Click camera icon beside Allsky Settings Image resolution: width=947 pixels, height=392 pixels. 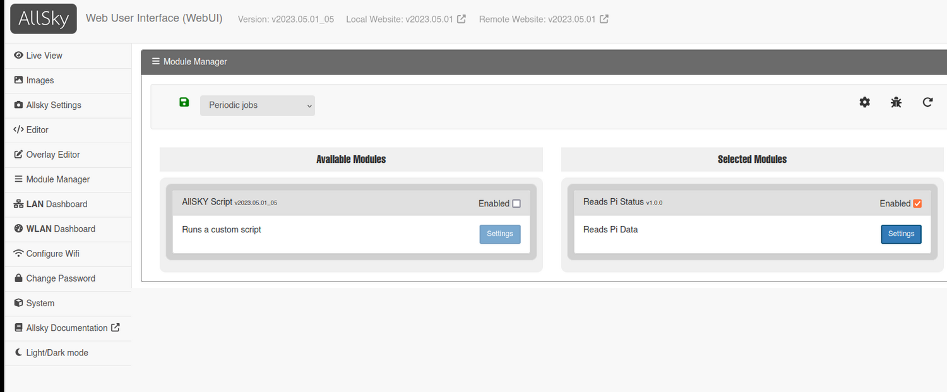pos(18,105)
